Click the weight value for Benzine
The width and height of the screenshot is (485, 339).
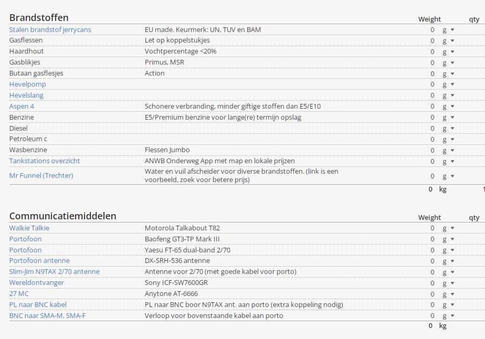432,118
